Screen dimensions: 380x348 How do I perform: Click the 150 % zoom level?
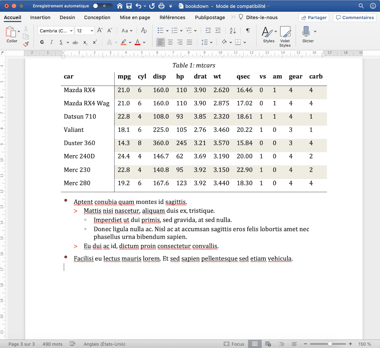tap(364, 344)
